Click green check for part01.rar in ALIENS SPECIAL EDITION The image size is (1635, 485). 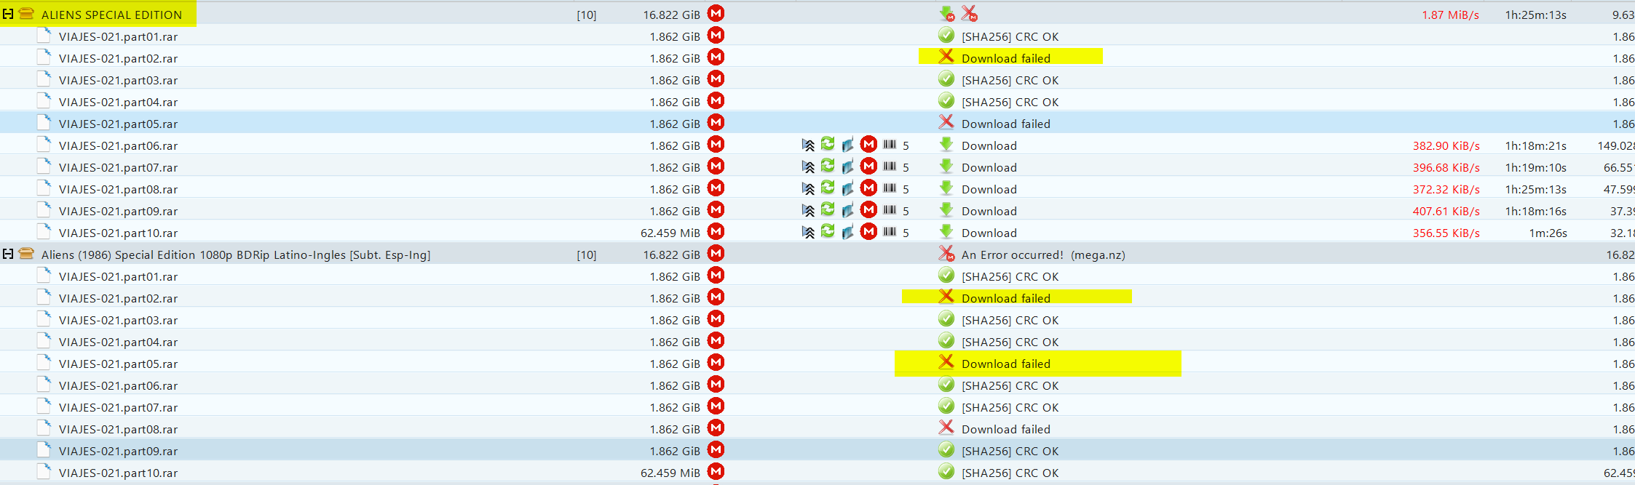946,35
